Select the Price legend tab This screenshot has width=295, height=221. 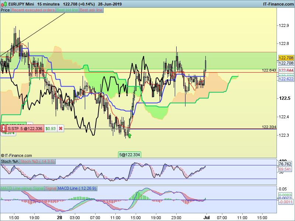5,10
